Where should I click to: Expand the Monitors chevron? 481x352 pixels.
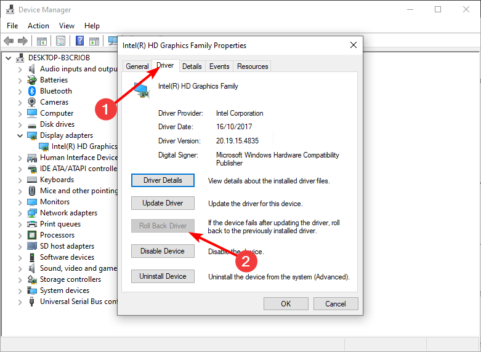click(20, 202)
